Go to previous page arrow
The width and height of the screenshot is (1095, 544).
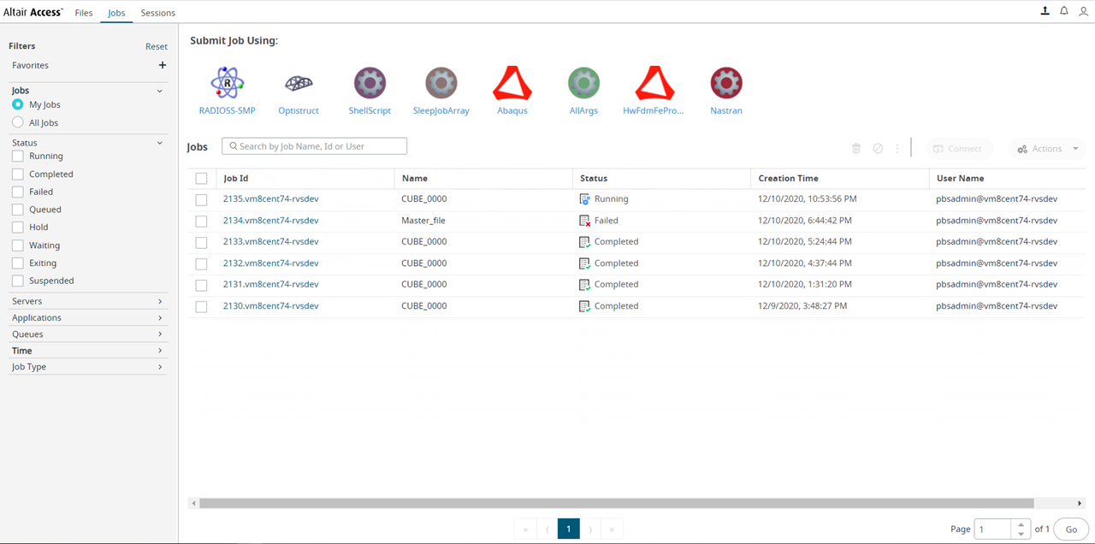547,529
